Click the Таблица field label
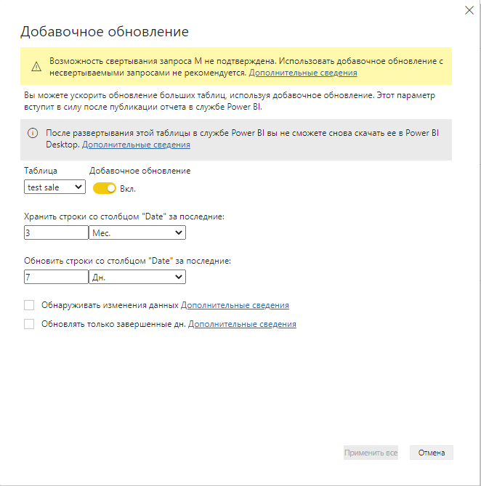This screenshot has height=486, width=481. point(41,171)
